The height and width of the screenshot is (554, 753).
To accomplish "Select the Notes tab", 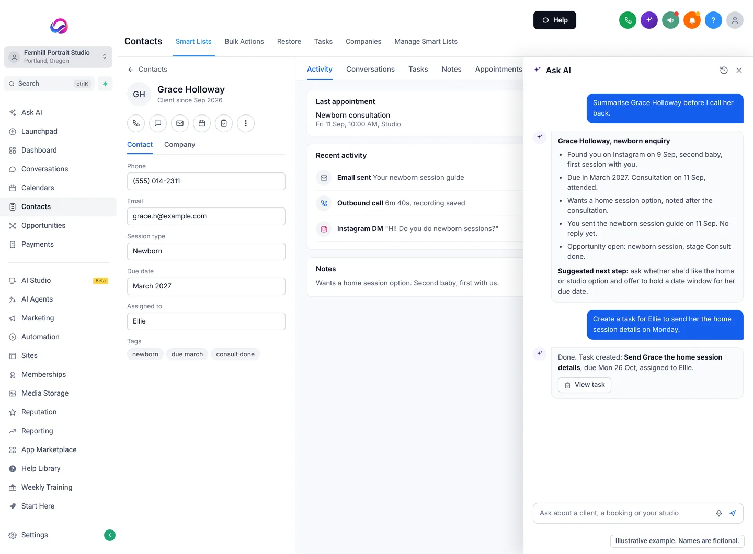I will tap(451, 69).
